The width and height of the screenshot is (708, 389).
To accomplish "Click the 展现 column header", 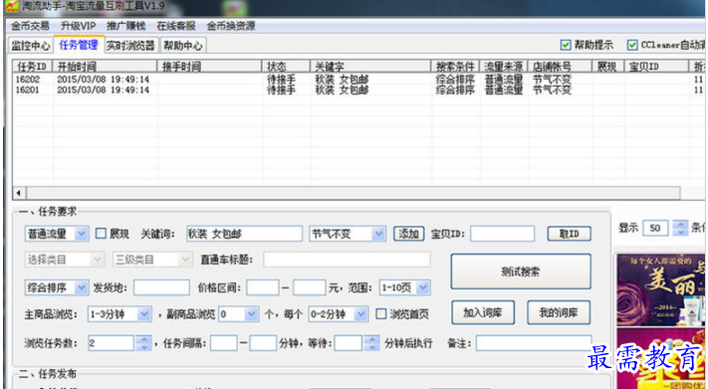I will point(608,67).
